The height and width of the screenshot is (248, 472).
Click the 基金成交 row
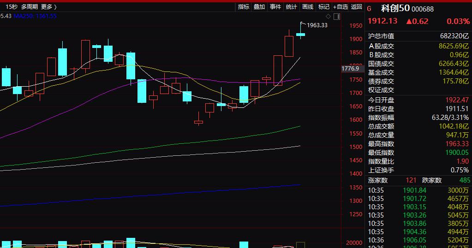tap(418, 72)
